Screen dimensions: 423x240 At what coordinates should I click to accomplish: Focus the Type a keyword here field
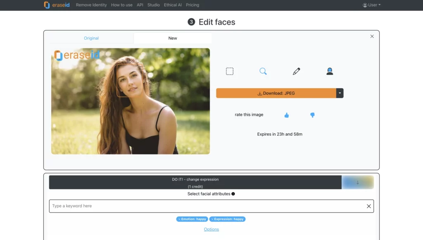pos(207,206)
